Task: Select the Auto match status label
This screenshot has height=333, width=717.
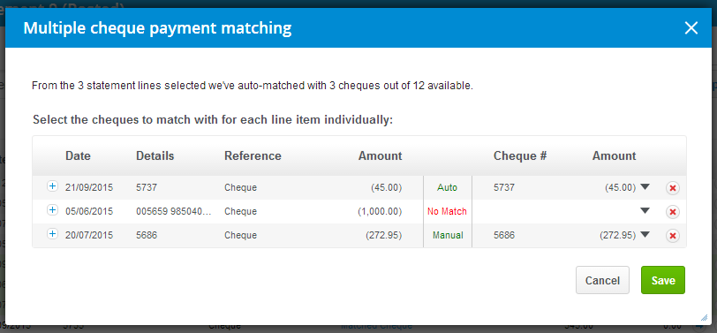Action: pos(447,187)
